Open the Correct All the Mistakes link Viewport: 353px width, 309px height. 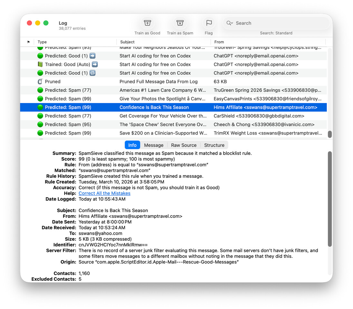coord(104,193)
